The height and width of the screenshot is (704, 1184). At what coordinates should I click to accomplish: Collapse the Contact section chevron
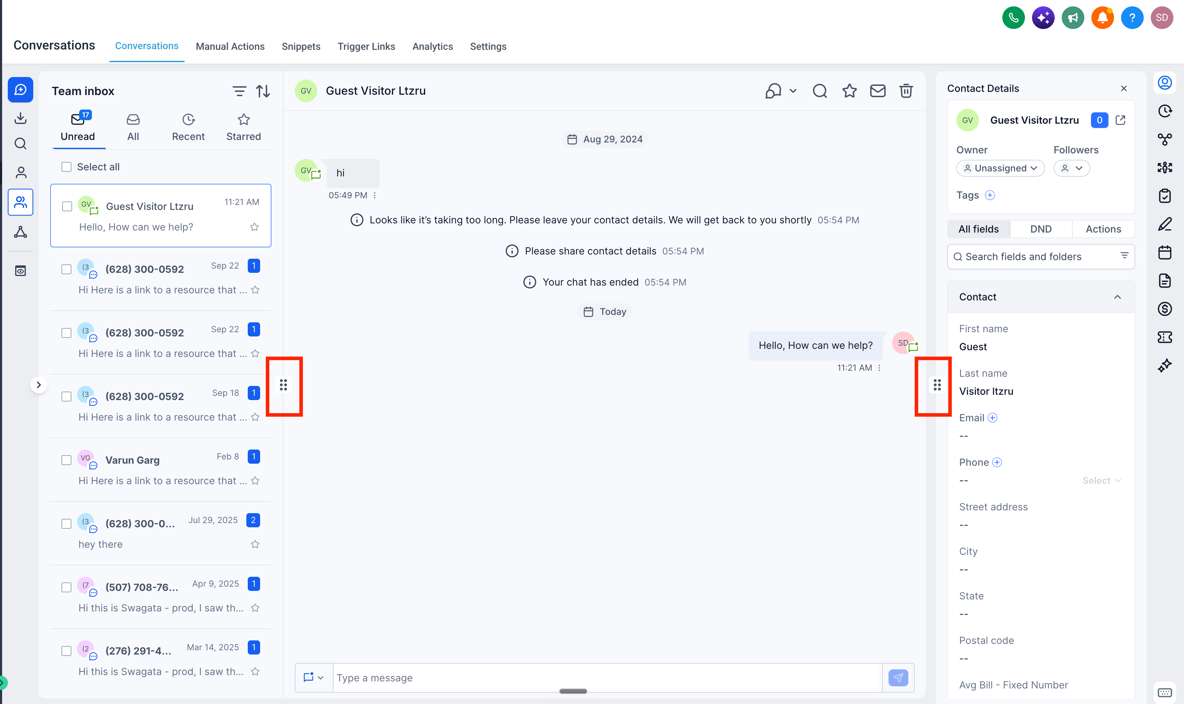(1118, 297)
